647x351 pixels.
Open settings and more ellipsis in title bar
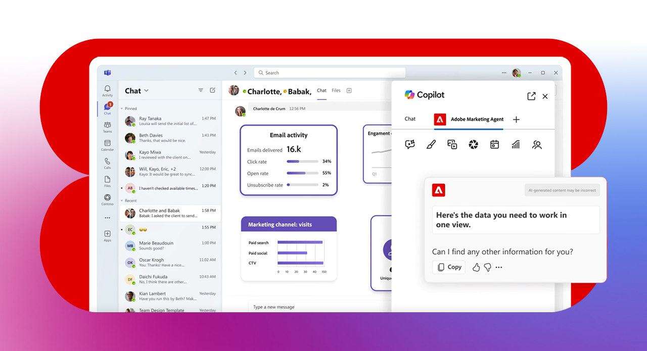tap(504, 73)
